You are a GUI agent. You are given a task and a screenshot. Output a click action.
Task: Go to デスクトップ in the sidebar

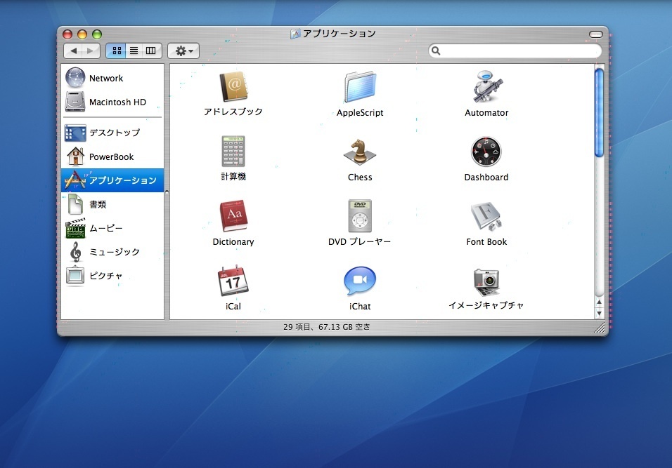tap(112, 133)
